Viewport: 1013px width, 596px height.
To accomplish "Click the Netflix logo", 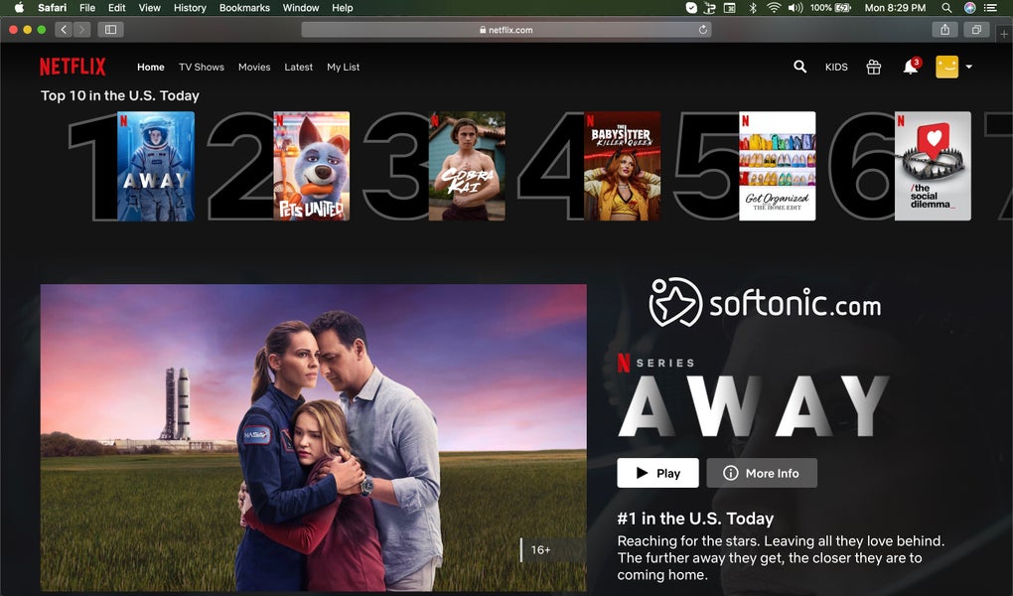I will [x=72, y=66].
